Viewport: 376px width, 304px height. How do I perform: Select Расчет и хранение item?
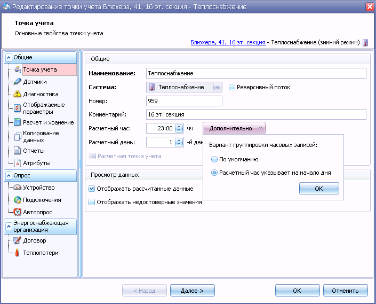coord(49,122)
